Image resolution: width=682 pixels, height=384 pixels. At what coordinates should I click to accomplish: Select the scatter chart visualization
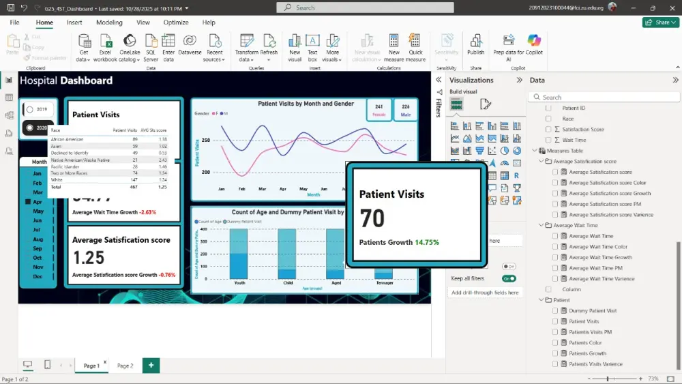(x=492, y=151)
